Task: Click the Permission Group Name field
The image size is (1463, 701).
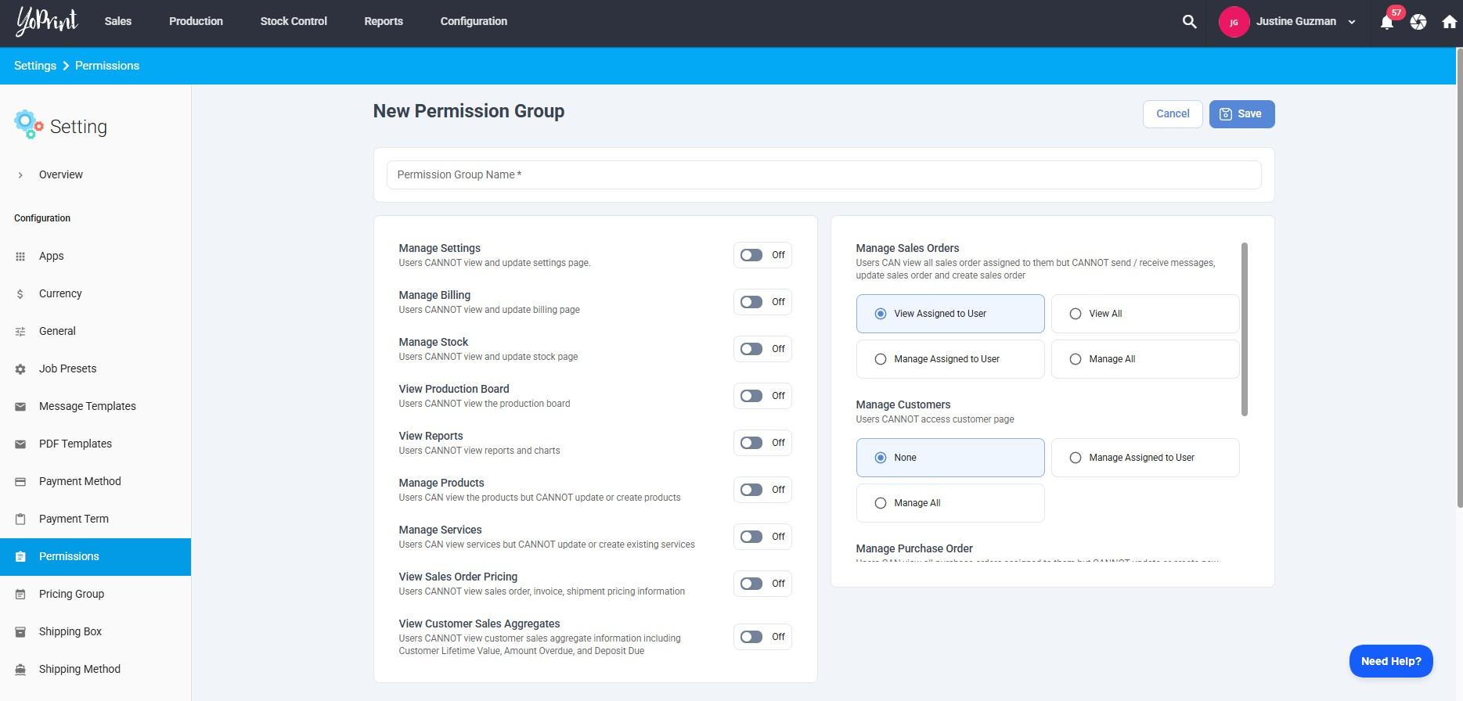Action: click(823, 174)
